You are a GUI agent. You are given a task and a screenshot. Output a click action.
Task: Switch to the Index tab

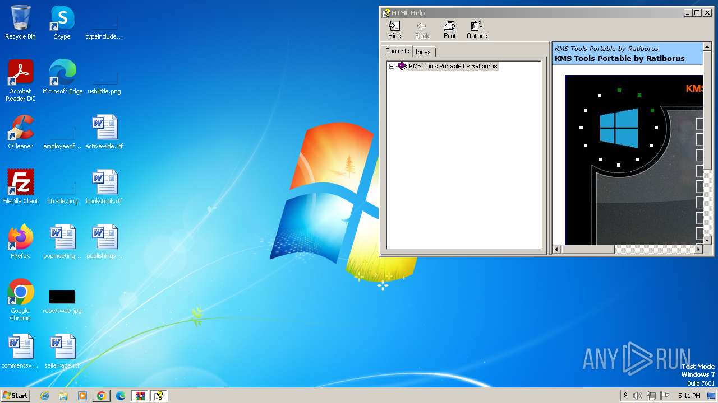(x=424, y=52)
